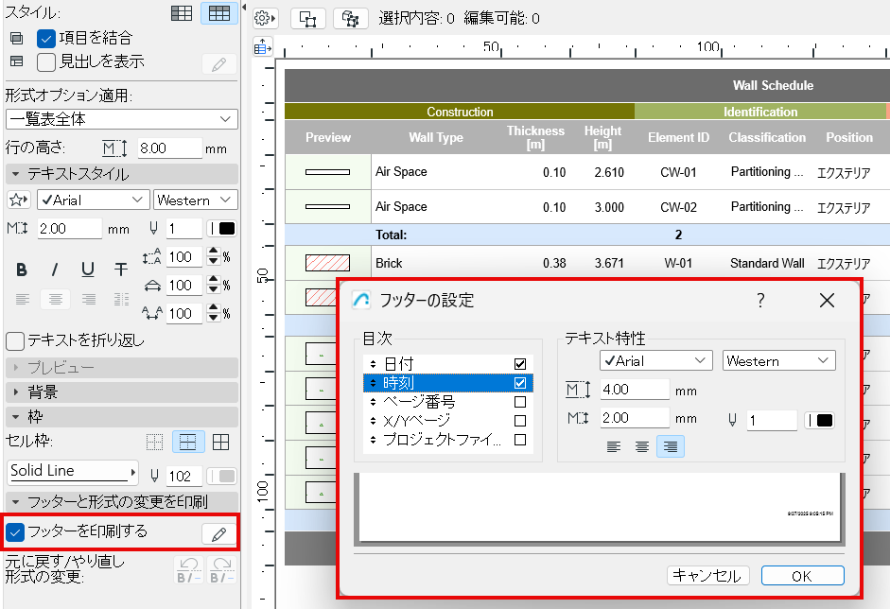
Task: Enable the テキストを折り返し checkbox
Action: tap(15, 341)
